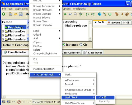Switch to the Public tab
Viewport: 132px width, 105px height.
point(100,22)
